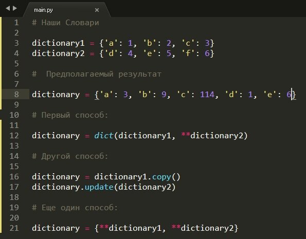The image size is (306, 239).
Task: Click line number 21 in gutter
Action: 14,228
